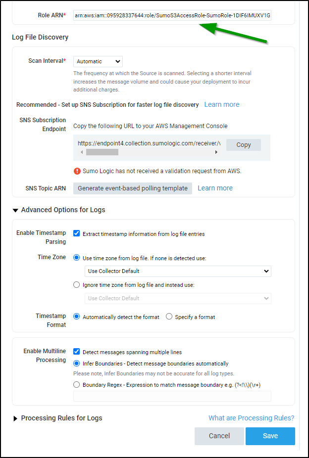Select Ignore time zone from log file option
This screenshot has height=458, width=309.
coord(77,285)
